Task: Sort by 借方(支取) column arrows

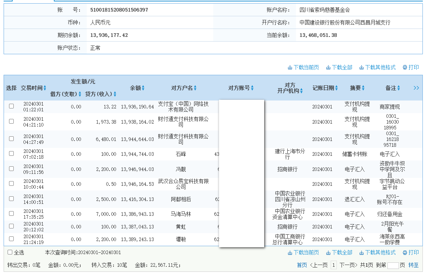Action: tap(80, 94)
